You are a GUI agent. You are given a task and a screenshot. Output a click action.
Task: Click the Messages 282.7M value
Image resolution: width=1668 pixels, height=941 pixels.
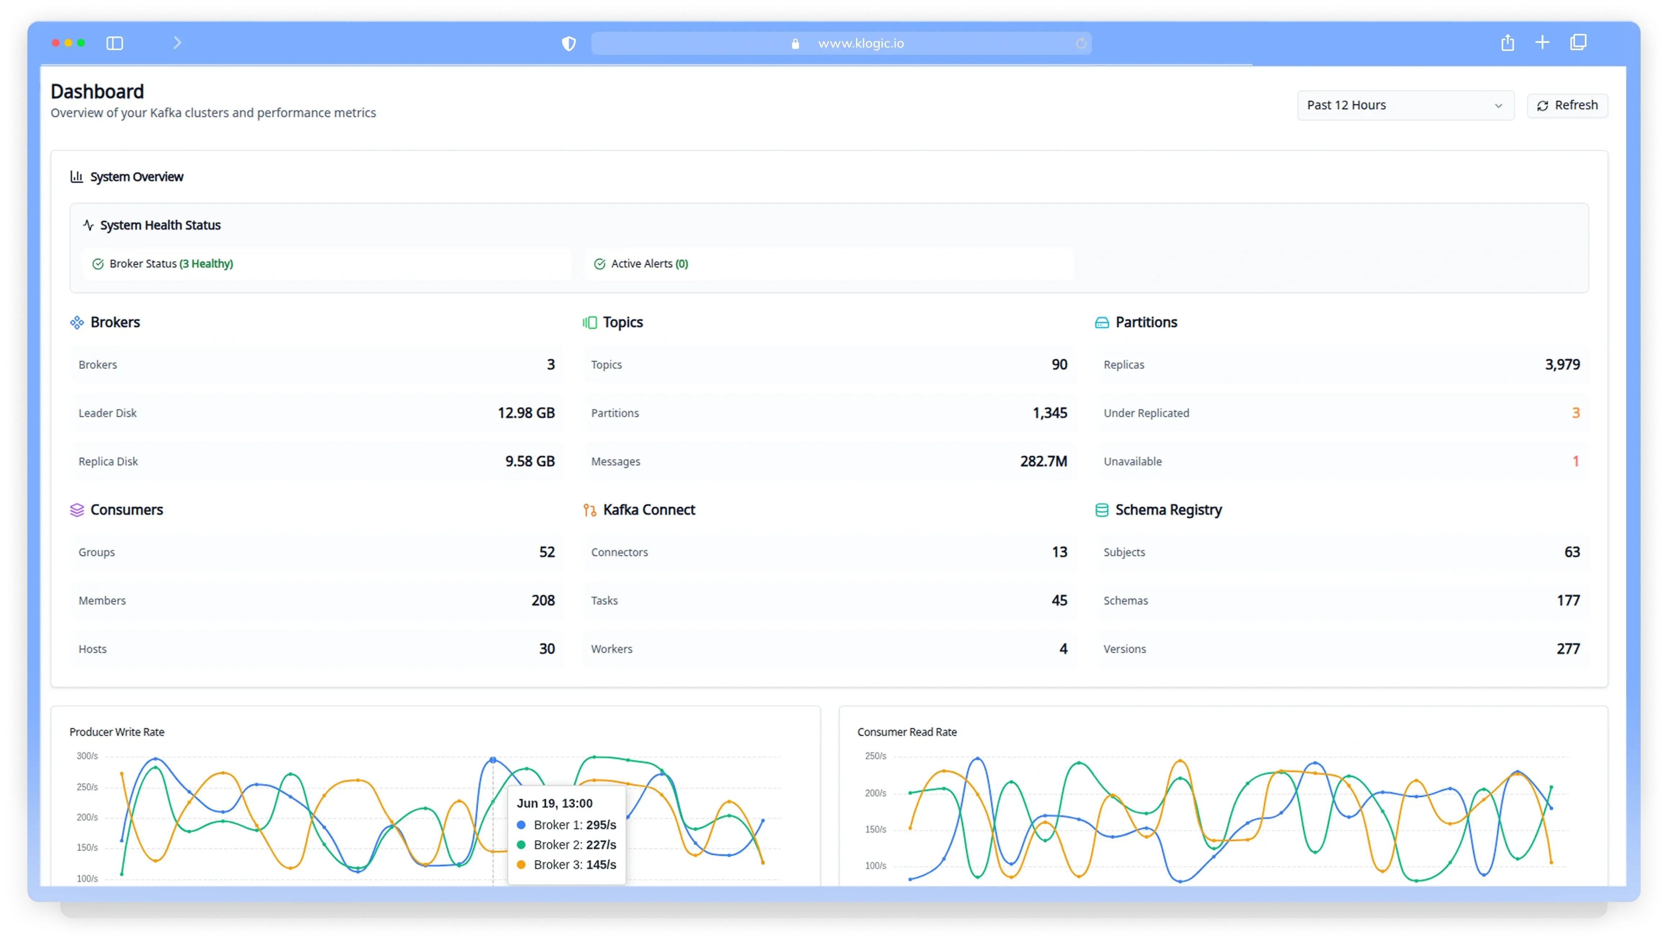pos(1043,462)
